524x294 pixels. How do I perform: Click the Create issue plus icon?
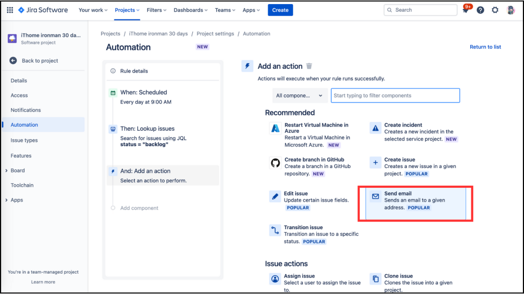pos(375,163)
